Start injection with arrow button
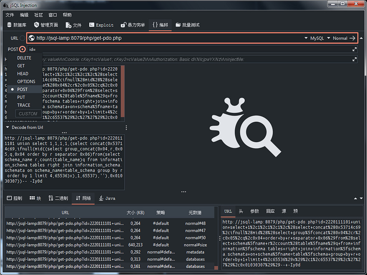Viewport: 367px width, 275px height. tap(352, 38)
